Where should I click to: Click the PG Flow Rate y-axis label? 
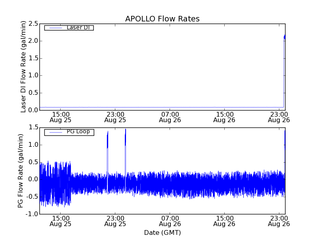(21, 171)
